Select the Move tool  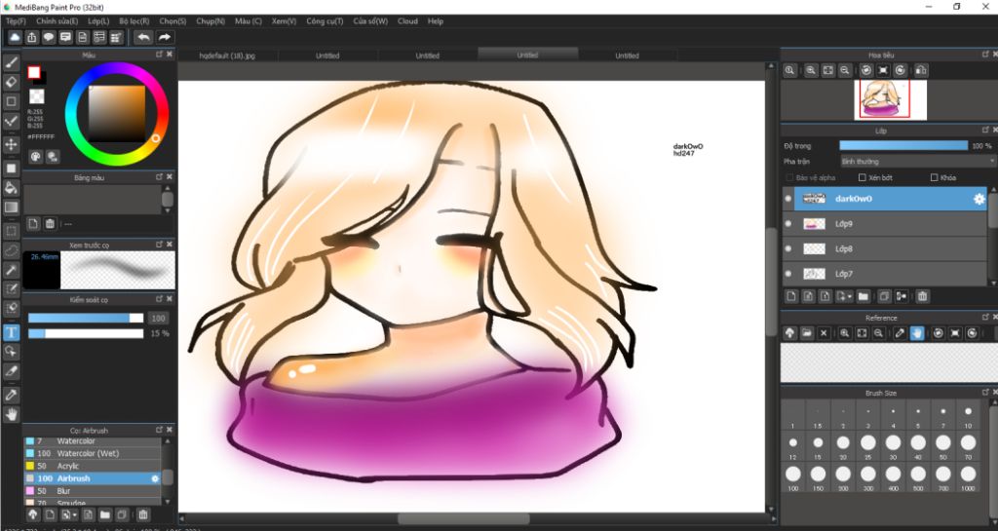(11, 144)
